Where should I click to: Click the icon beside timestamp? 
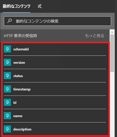tap(7, 89)
